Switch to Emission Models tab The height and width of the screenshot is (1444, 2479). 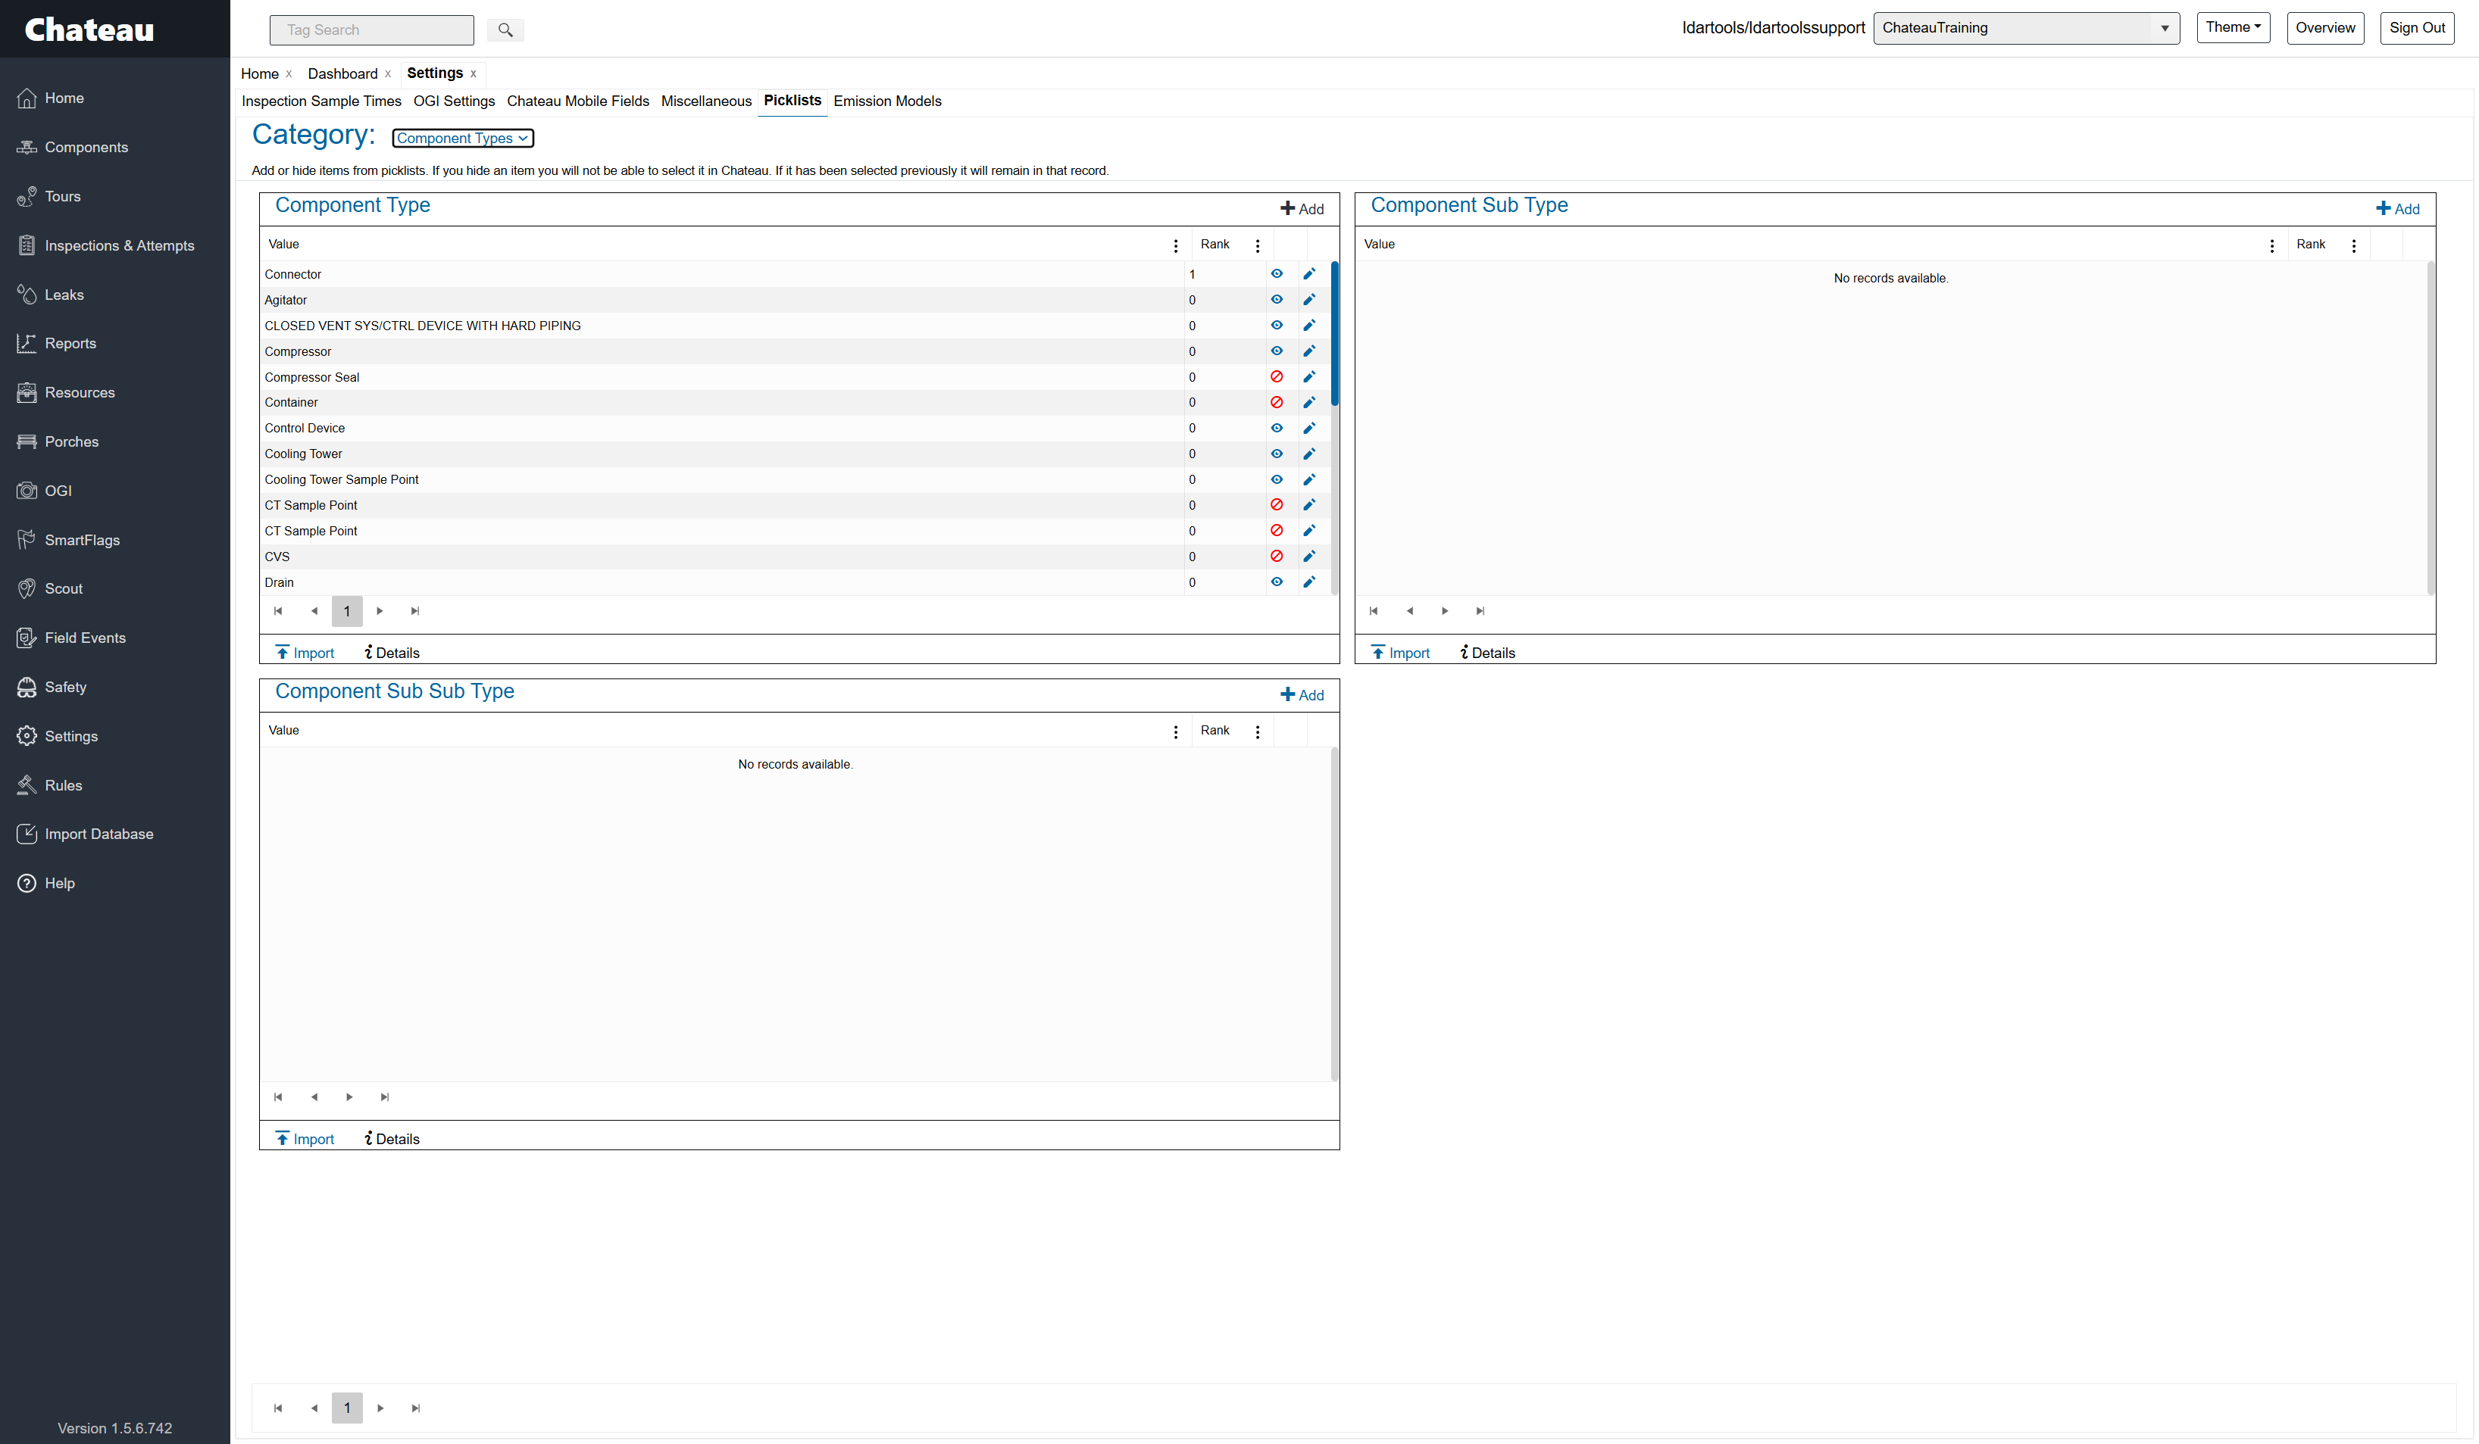[887, 101]
